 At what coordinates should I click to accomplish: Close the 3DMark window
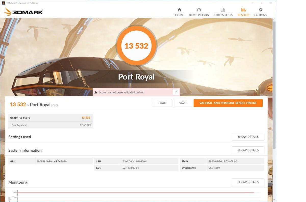(x=271, y=3)
